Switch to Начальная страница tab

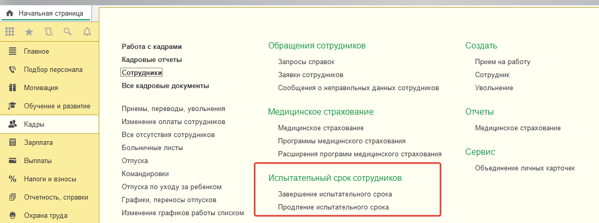coord(46,14)
